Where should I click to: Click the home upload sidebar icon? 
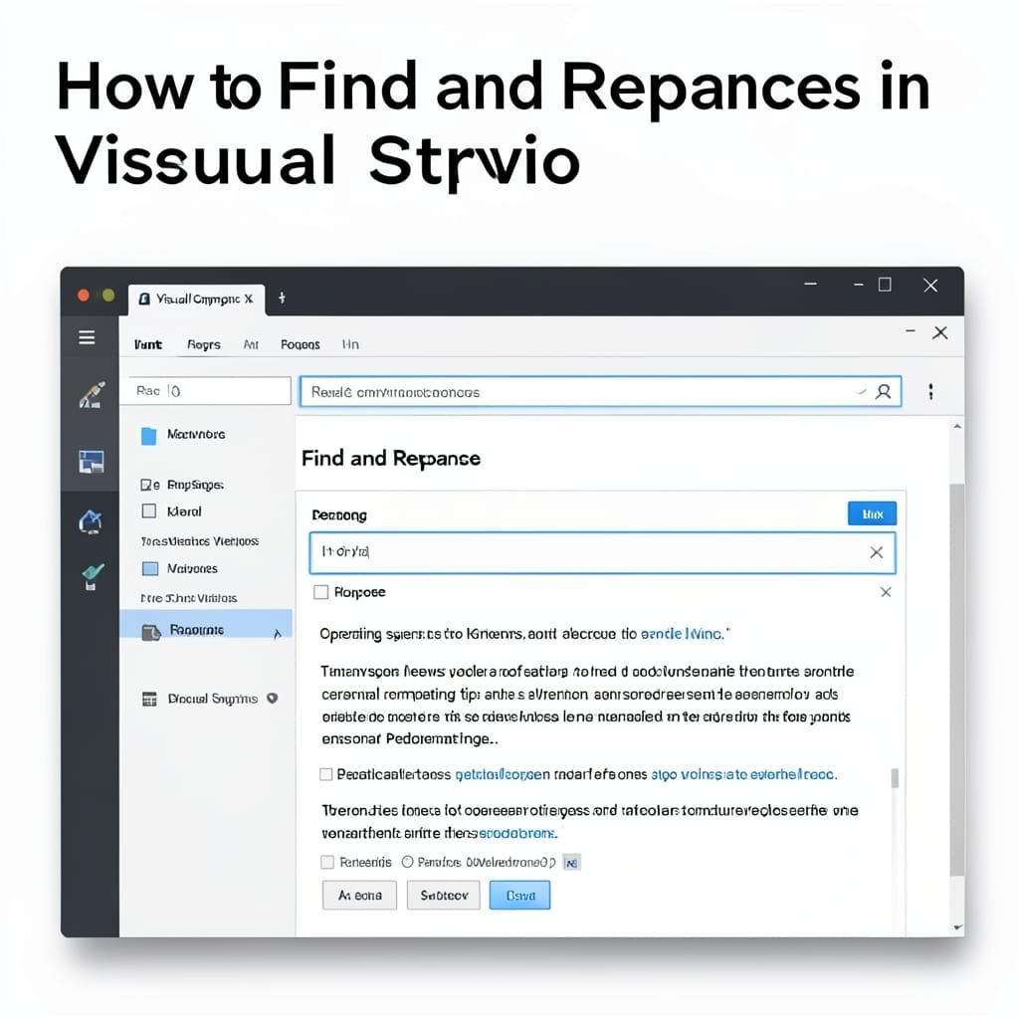pyautogui.click(x=91, y=521)
